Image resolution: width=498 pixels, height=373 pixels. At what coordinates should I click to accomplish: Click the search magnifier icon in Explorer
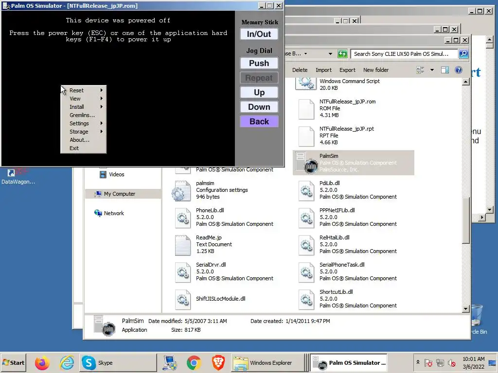(463, 54)
